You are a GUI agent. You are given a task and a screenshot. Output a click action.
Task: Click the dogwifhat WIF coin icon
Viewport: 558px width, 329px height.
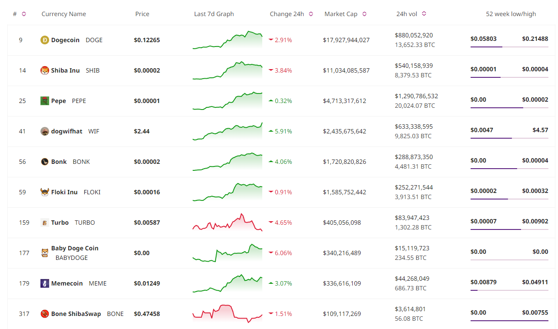pos(46,131)
